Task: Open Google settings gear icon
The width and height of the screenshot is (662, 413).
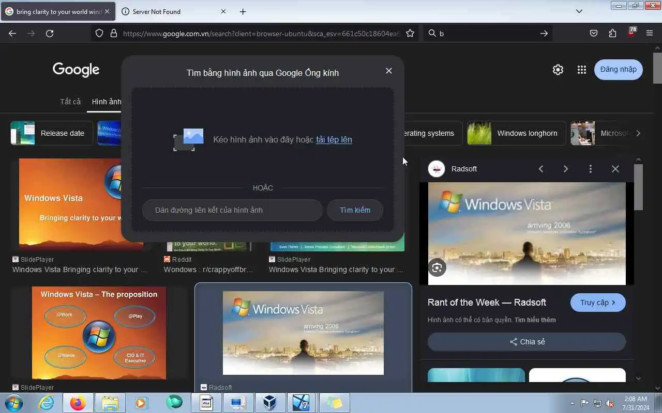Action: click(558, 70)
